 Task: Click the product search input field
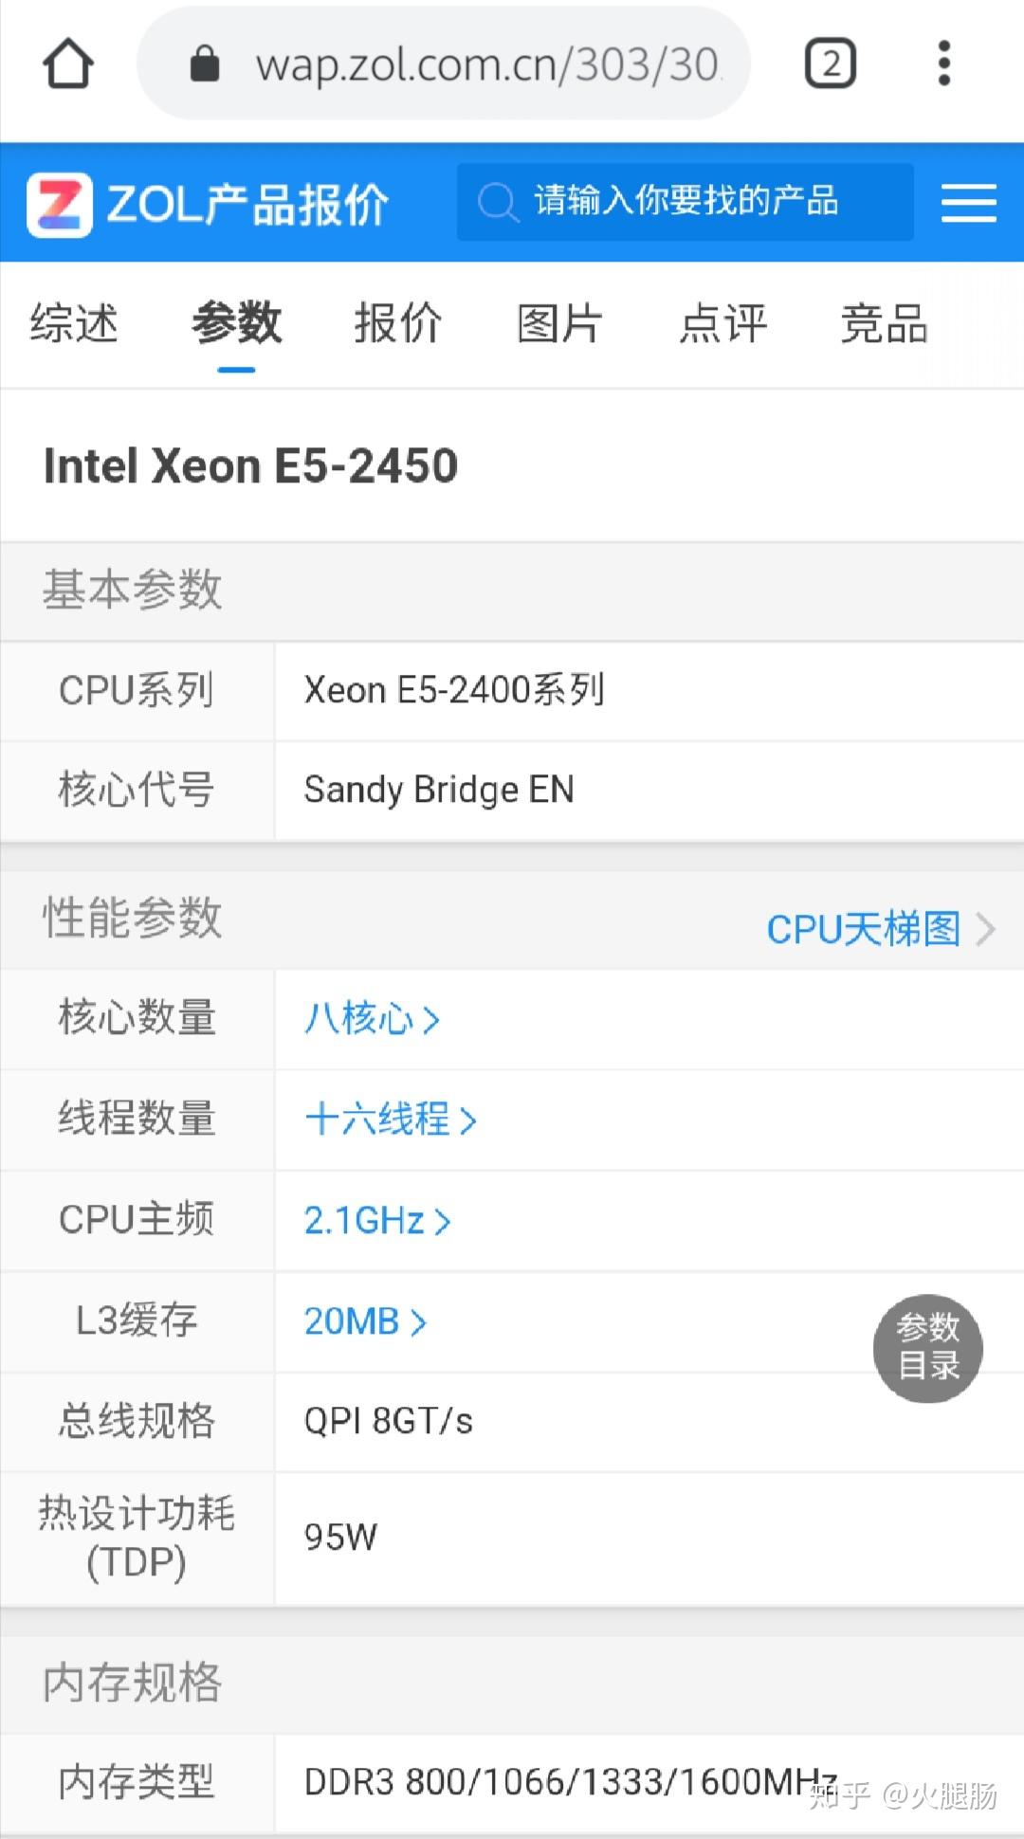coord(686,201)
